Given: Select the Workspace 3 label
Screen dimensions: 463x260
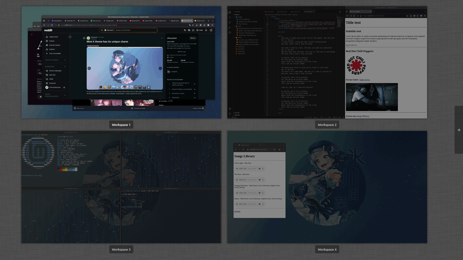Looking at the screenshot, I should click(121, 250).
